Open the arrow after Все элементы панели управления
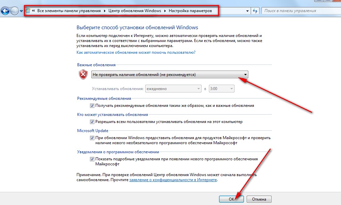This screenshot has height=205, width=341. point(104,11)
